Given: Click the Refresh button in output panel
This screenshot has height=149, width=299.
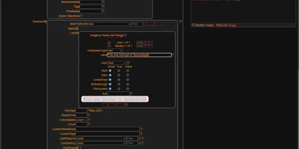Looking at the screenshot, I should [222, 25].
